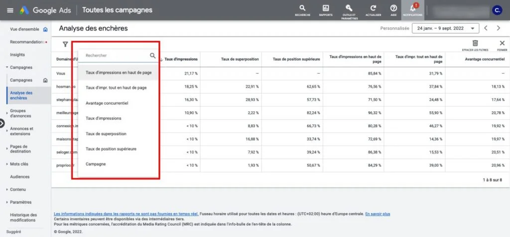Select Taux d'impr. tout en haut de page filter
510x237 pixels.
click(119, 87)
